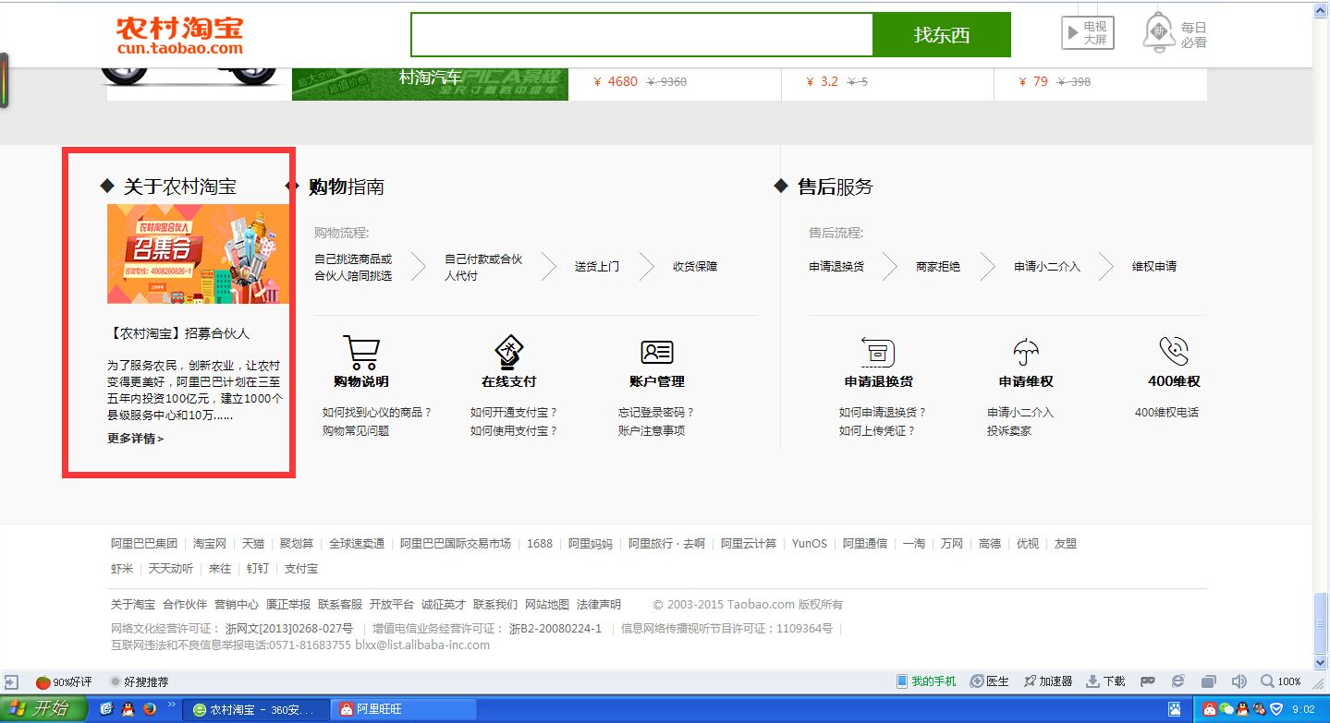Screen dimensions: 1330x723
Task: Open 投诉卖家 link
Action: (1009, 431)
